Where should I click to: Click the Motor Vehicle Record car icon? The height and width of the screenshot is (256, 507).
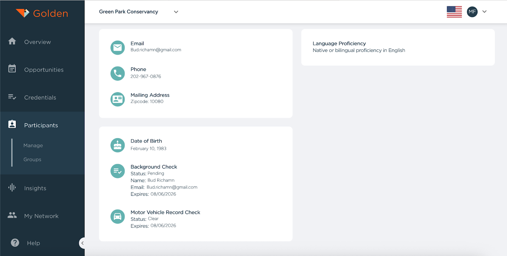point(118,217)
